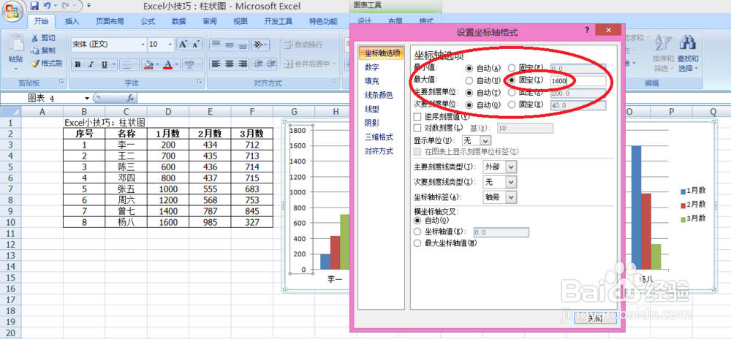731x339 pixels.
Task: Open the underline style dropdown arrow
Action: pos(113,64)
